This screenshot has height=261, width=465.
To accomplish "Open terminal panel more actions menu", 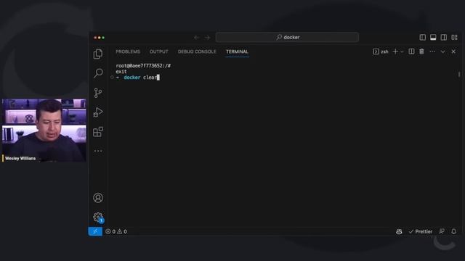I will (x=432, y=51).
